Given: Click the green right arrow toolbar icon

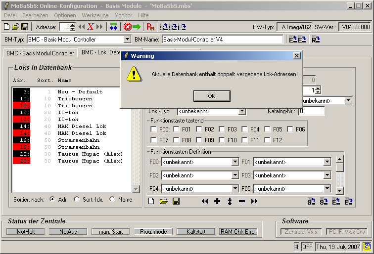Looking at the screenshot, I should (x=136, y=27).
